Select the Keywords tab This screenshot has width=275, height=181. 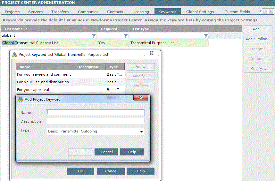[x=167, y=12]
